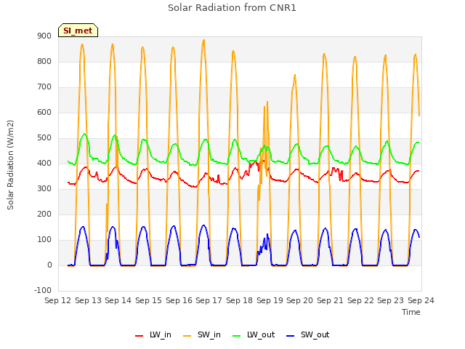
Task: Click the Sep 19 x-axis tick label
Action: 270,300
